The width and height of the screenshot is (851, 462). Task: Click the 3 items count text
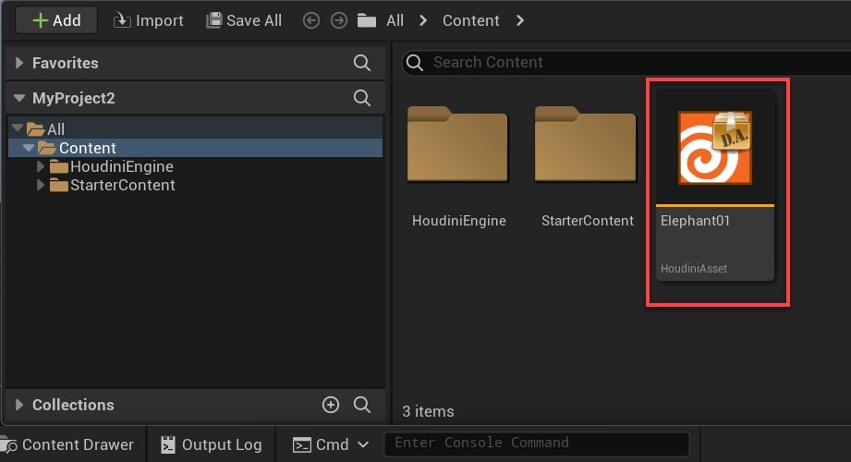428,411
